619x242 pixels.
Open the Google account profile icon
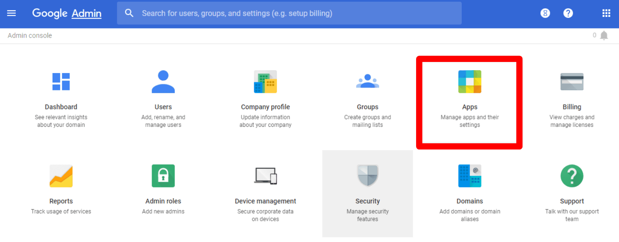click(x=545, y=13)
